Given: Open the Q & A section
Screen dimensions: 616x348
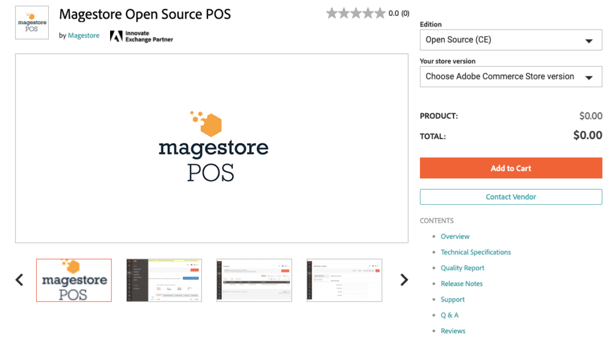Looking at the screenshot, I should 449,315.
